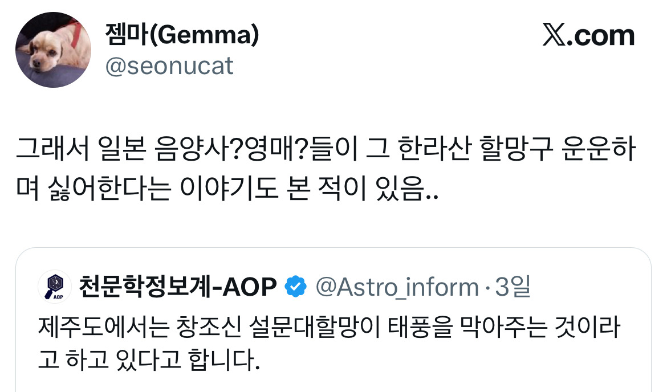The height and width of the screenshot is (392, 667).
Task: Open the 젬마(Gemma) display name
Action: (x=182, y=36)
